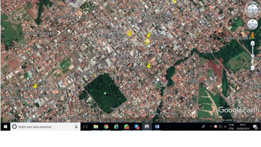Click the imagery date text in status bar
Image resolution: width=261 pixels, height=147 pixels.
[134, 120]
